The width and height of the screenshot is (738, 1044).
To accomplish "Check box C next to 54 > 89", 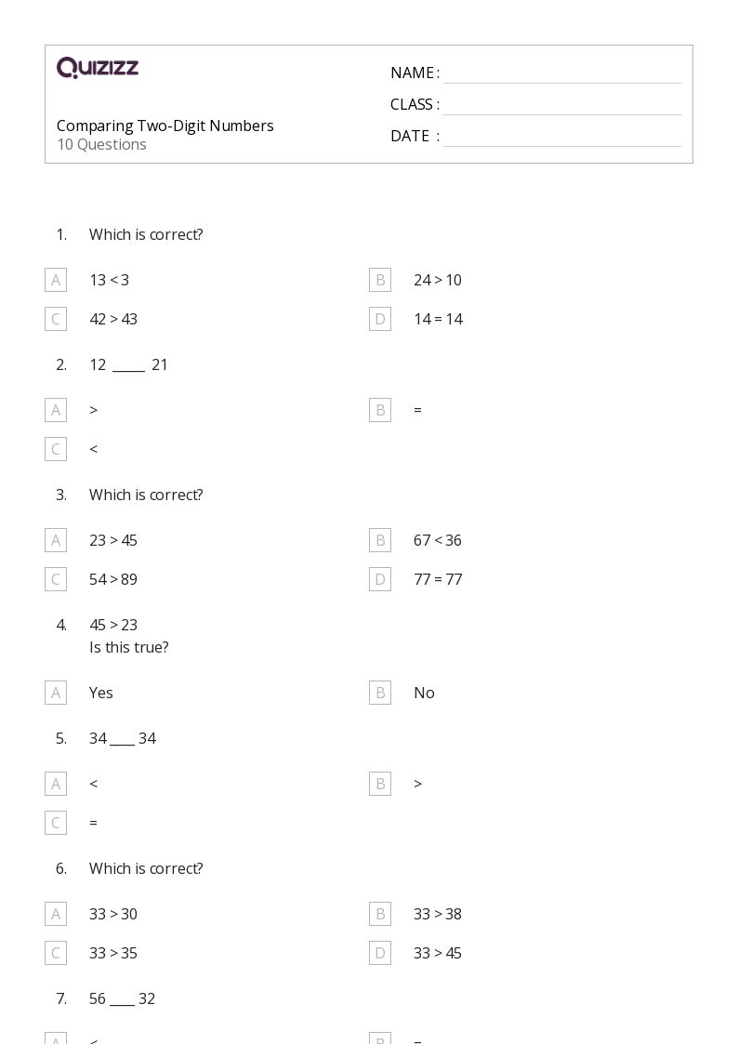I will pyautogui.click(x=56, y=579).
